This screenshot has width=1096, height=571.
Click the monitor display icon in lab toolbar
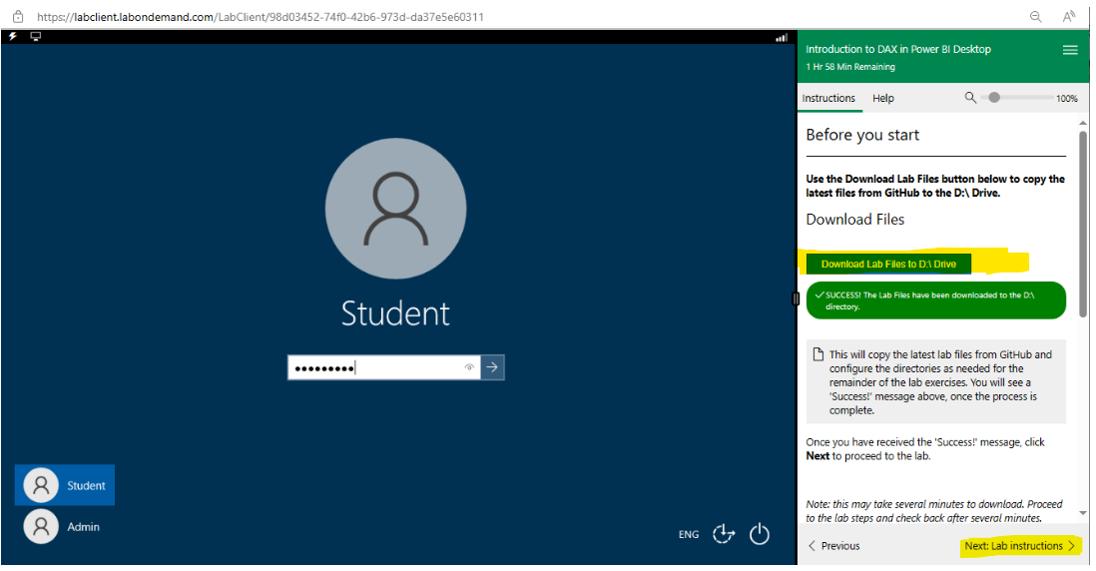(36, 36)
